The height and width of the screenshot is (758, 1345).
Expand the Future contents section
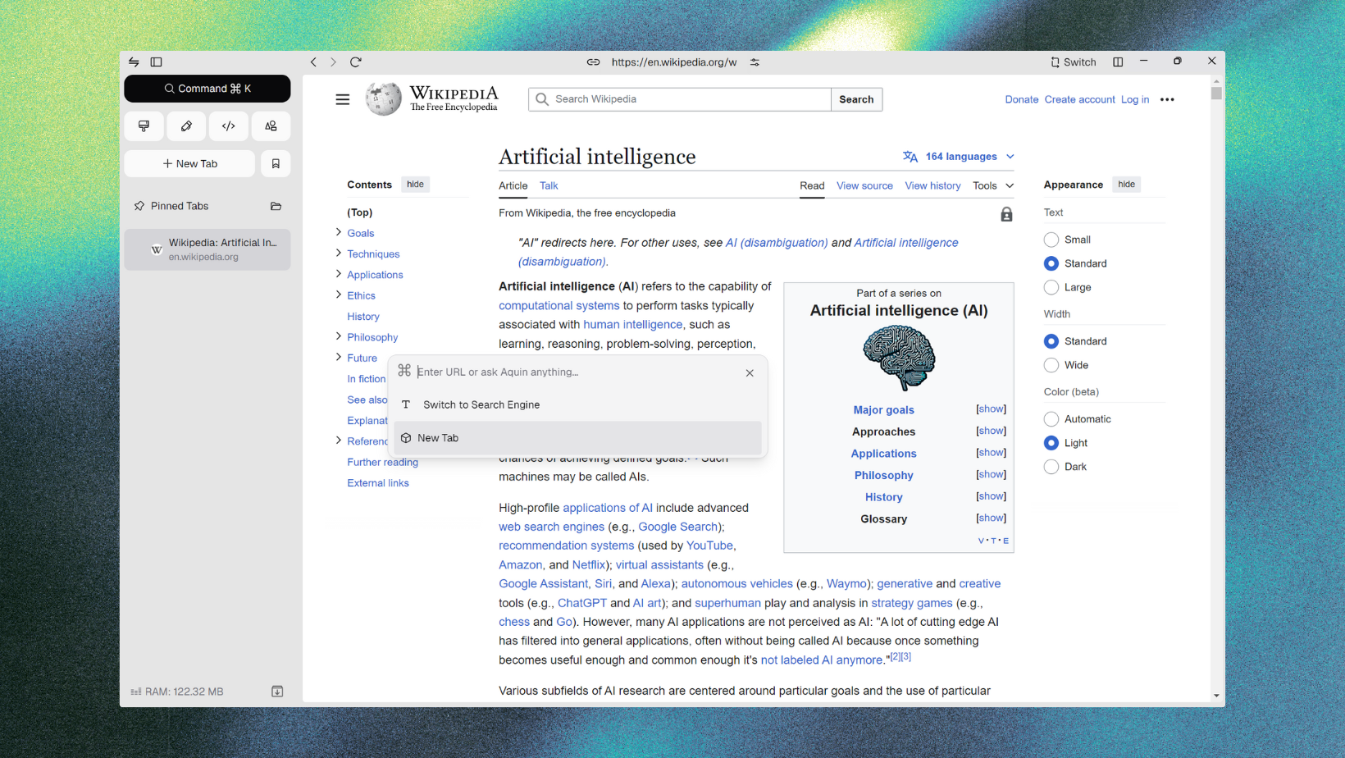click(x=339, y=358)
